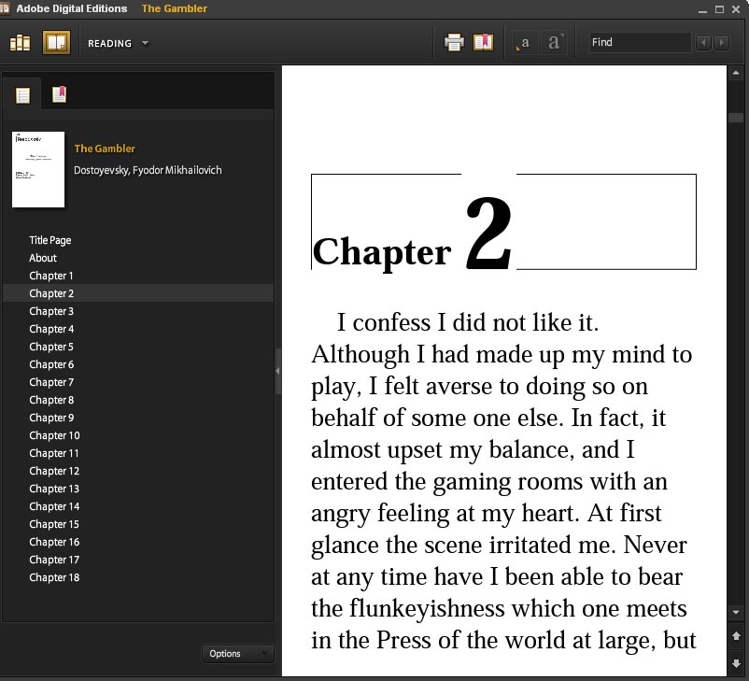Image resolution: width=749 pixels, height=681 pixels.
Task: Go to previous page arrow
Action: [736, 635]
